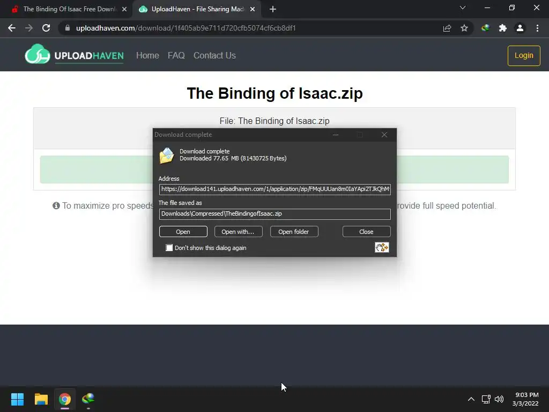Click the IDM drag-and-drop hand icon
Image resolution: width=549 pixels, height=412 pixels.
382,247
